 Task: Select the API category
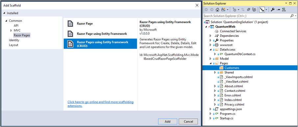16,25
